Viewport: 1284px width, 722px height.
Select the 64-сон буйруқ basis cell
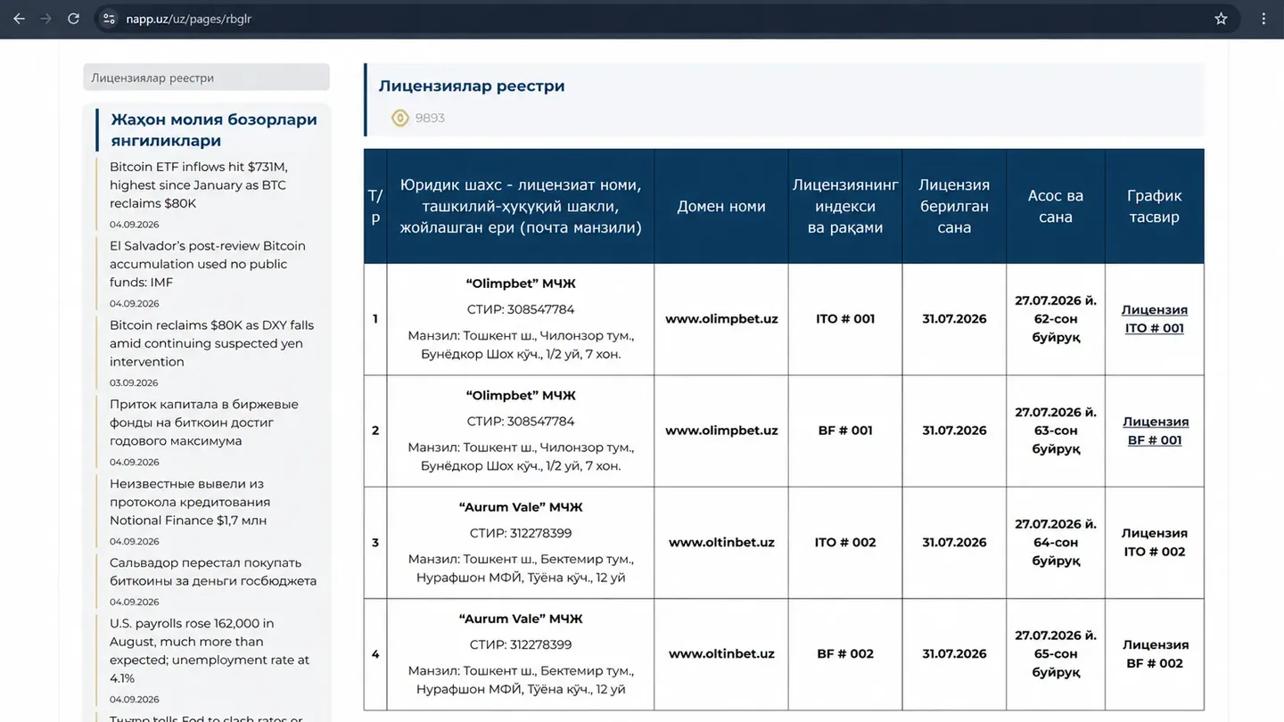tap(1056, 542)
